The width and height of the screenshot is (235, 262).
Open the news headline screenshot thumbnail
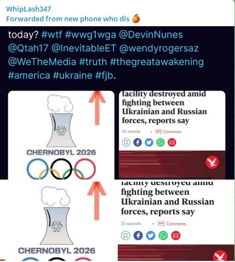pyautogui.click(x=172, y=135)
